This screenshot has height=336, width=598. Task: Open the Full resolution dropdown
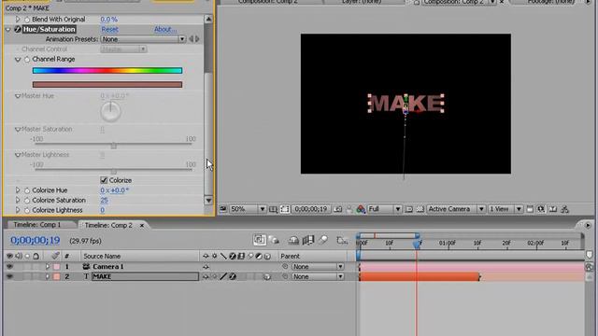(384, 209)
